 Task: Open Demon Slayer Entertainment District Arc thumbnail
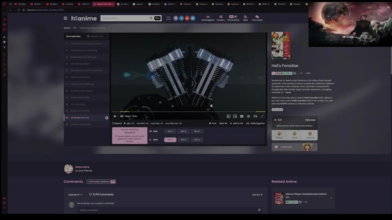click(x=279, y=198)
